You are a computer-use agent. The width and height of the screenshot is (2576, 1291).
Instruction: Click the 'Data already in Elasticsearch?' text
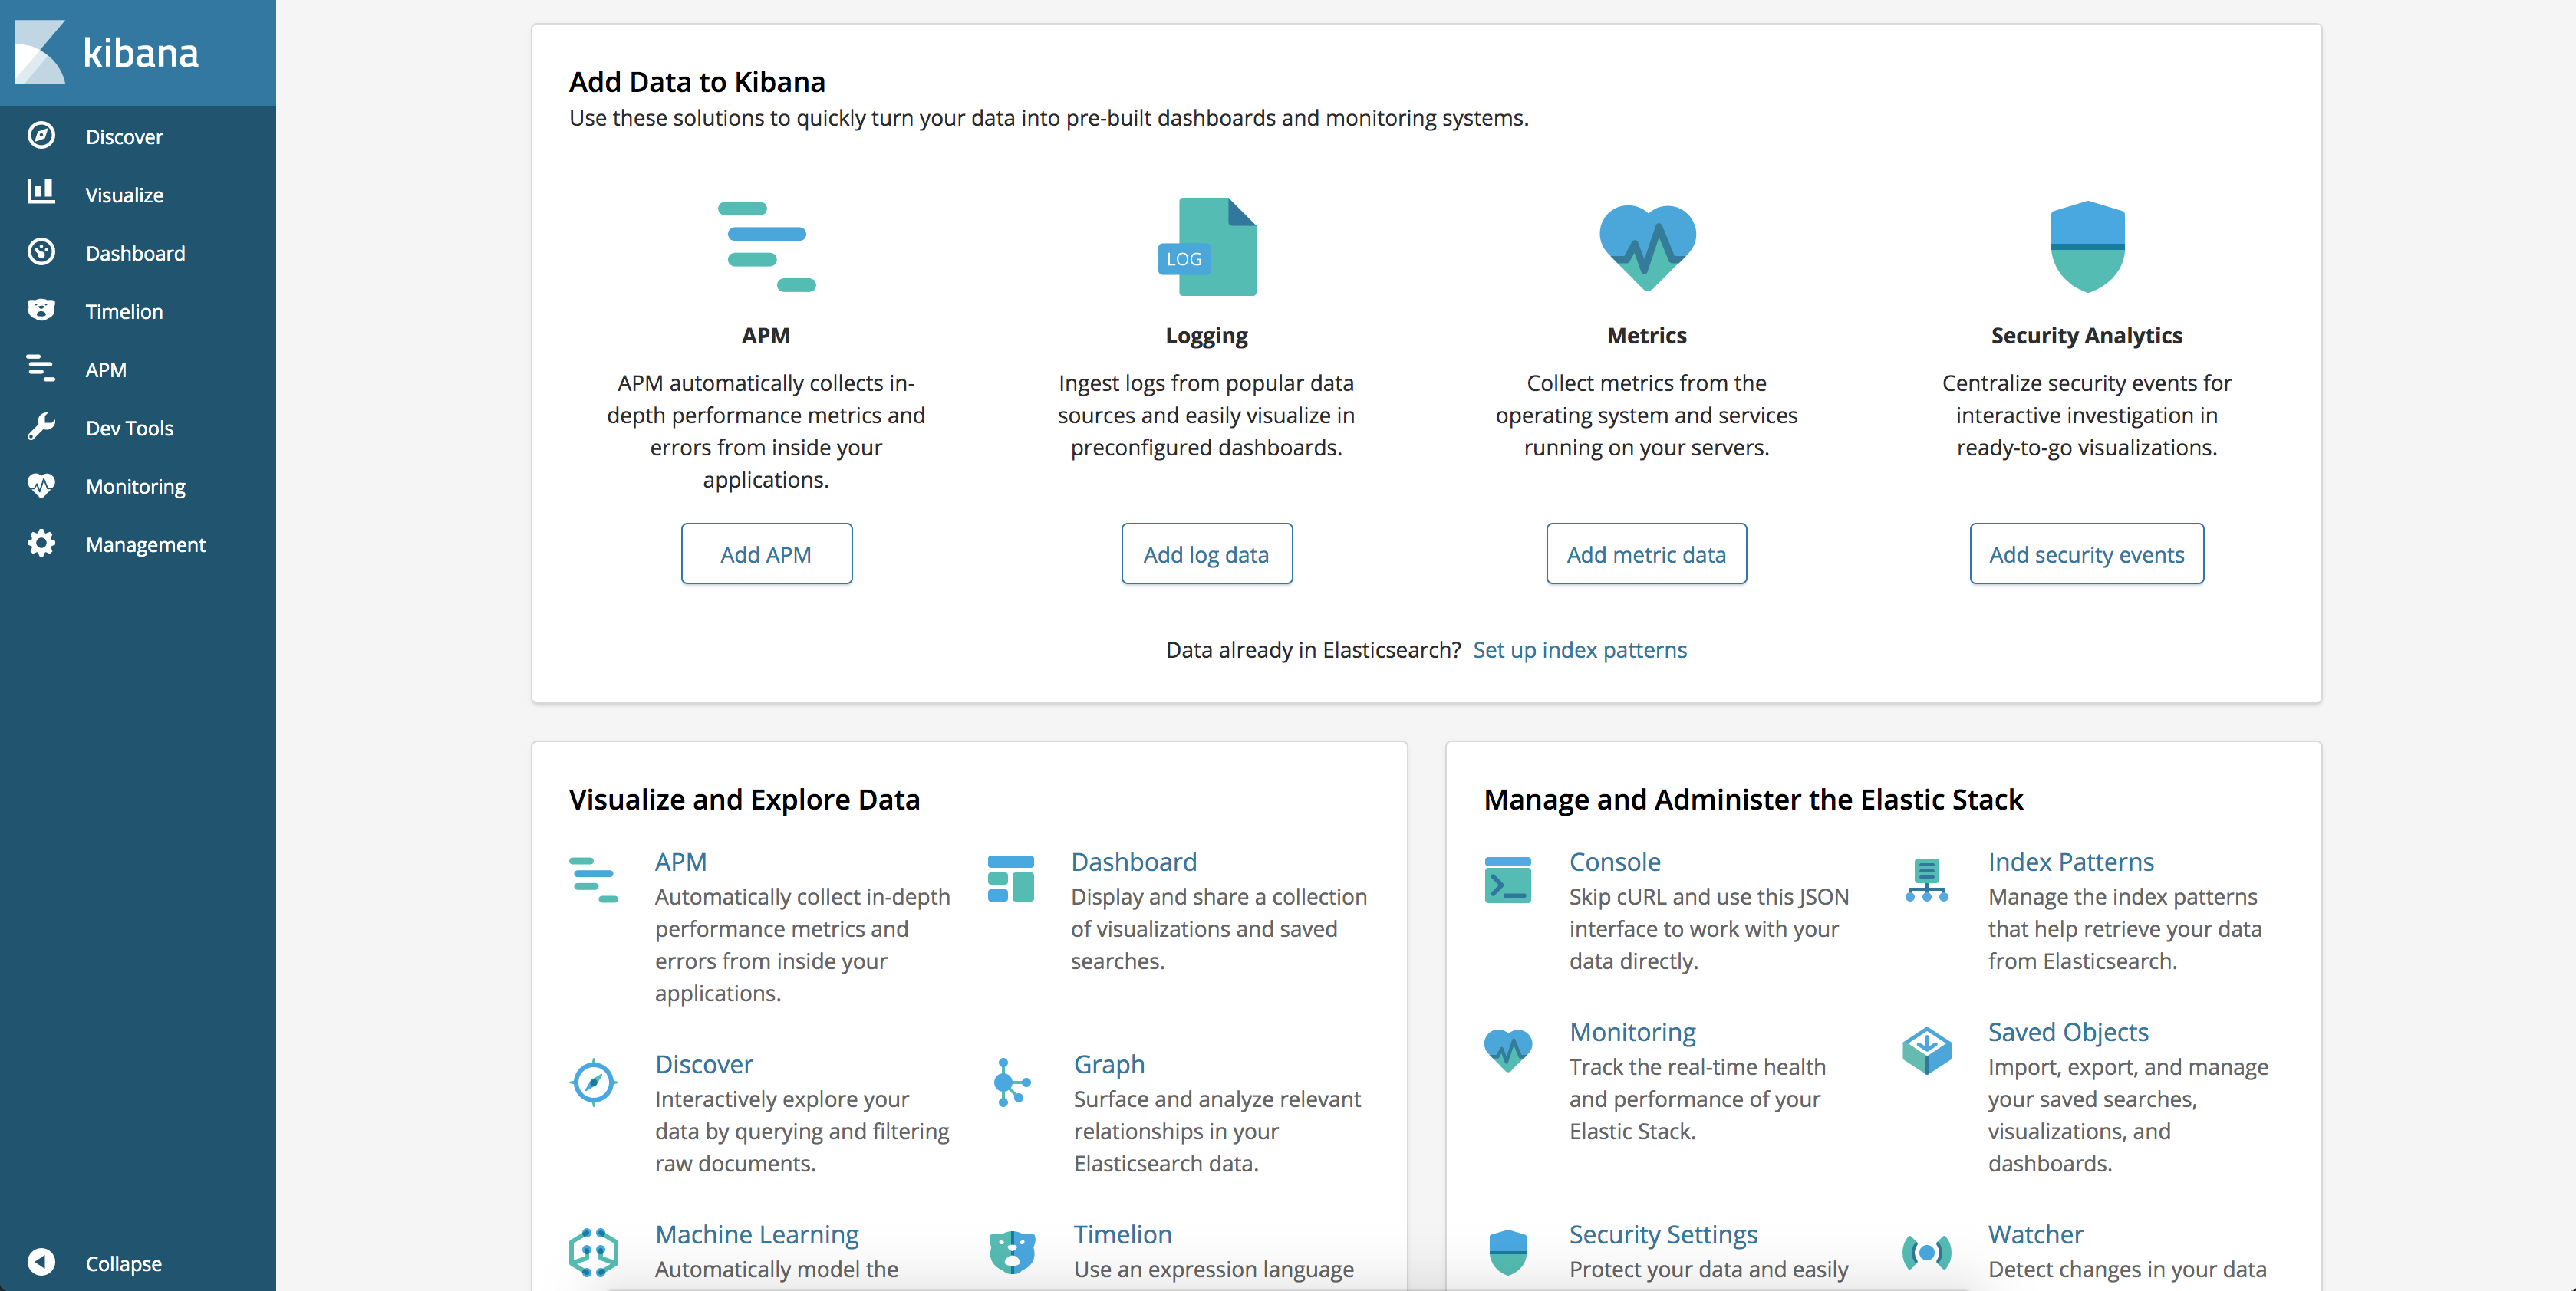coord(1313,649)
